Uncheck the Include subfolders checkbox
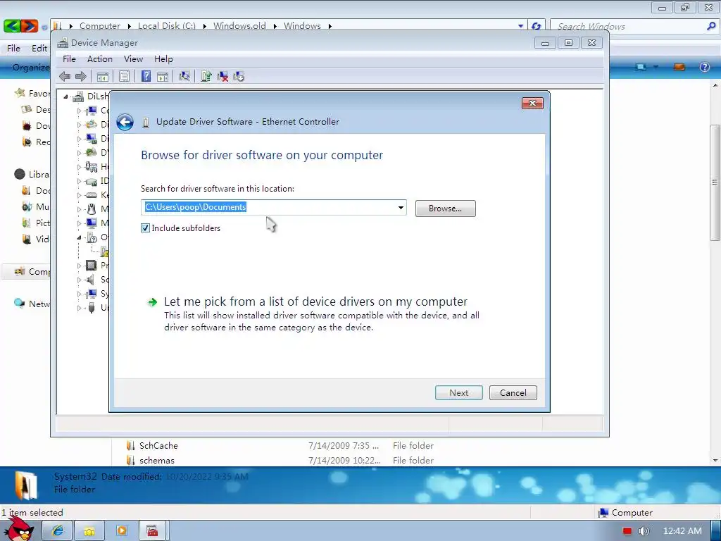Viewport: 721px width, 541px height. (145, 228)
